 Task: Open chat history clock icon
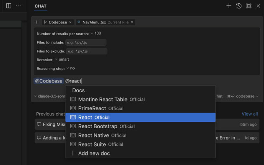239,6
